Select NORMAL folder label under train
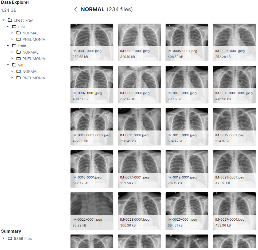This screenshot has width=258, height=250. coord(30,52)
